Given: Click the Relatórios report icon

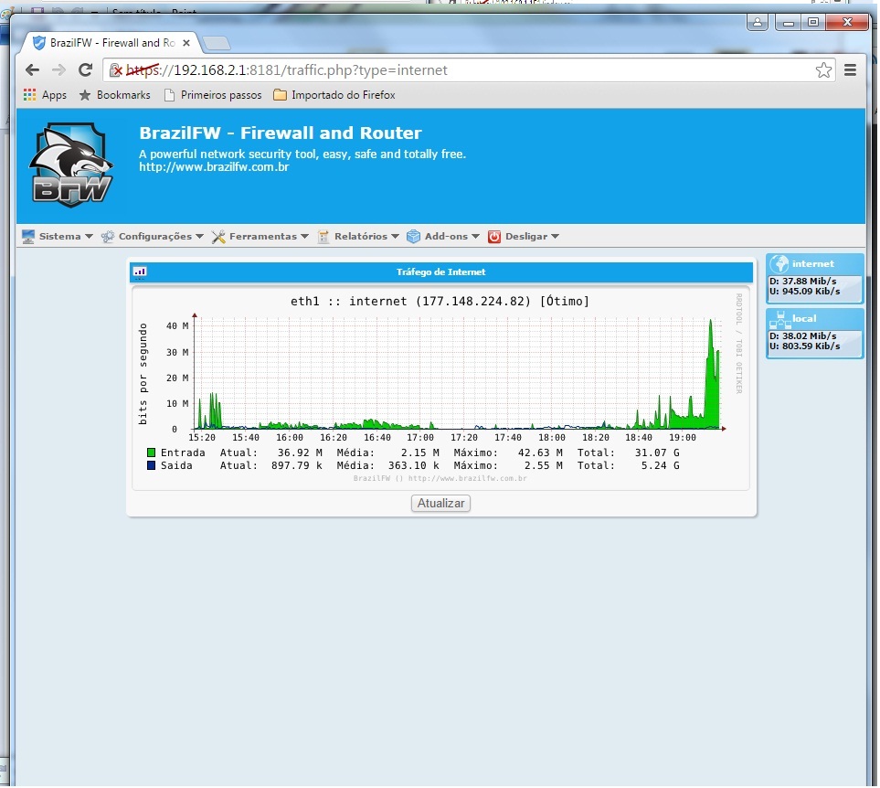Looking at the screenshot, I should coord(323,236).
